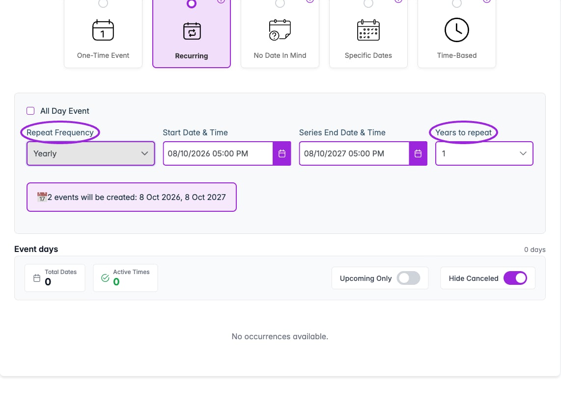Image resolution: width=561 pixels, height=402 pixels.
Task: Click the 'No occurrences available.' message
Action: pos(280,336)
